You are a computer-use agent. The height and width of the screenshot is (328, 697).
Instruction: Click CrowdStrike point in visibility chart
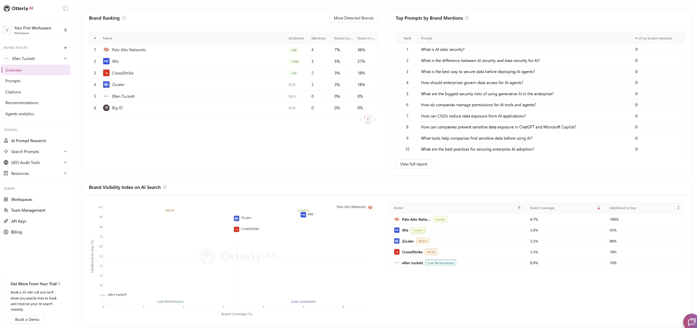pos(236,229)
